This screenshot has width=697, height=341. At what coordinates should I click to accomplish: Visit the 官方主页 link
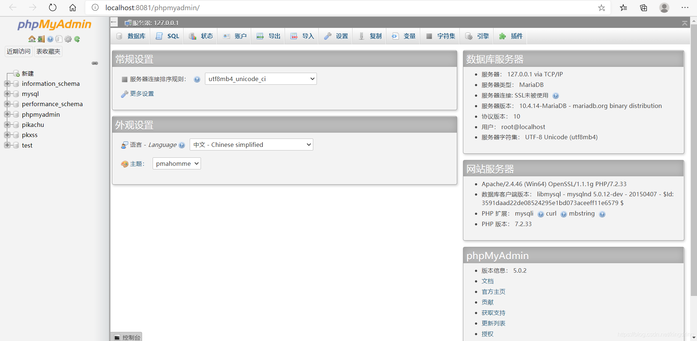(x=493, y=292)
